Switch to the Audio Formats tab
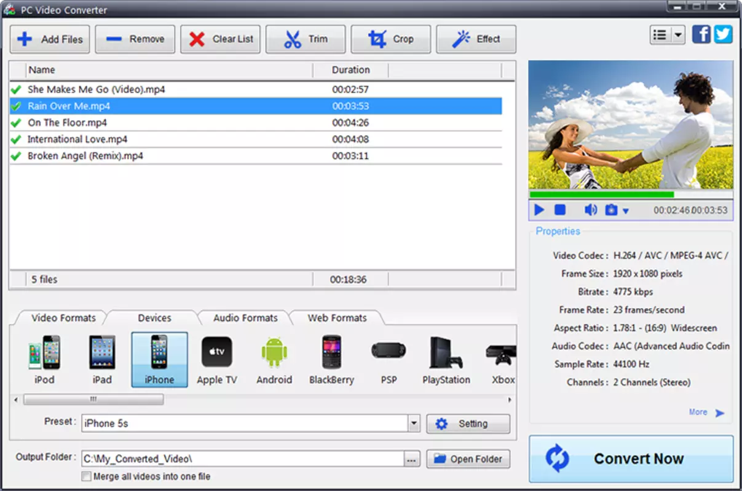The height and width of the screenshot is (491, 742). [245, 318]
